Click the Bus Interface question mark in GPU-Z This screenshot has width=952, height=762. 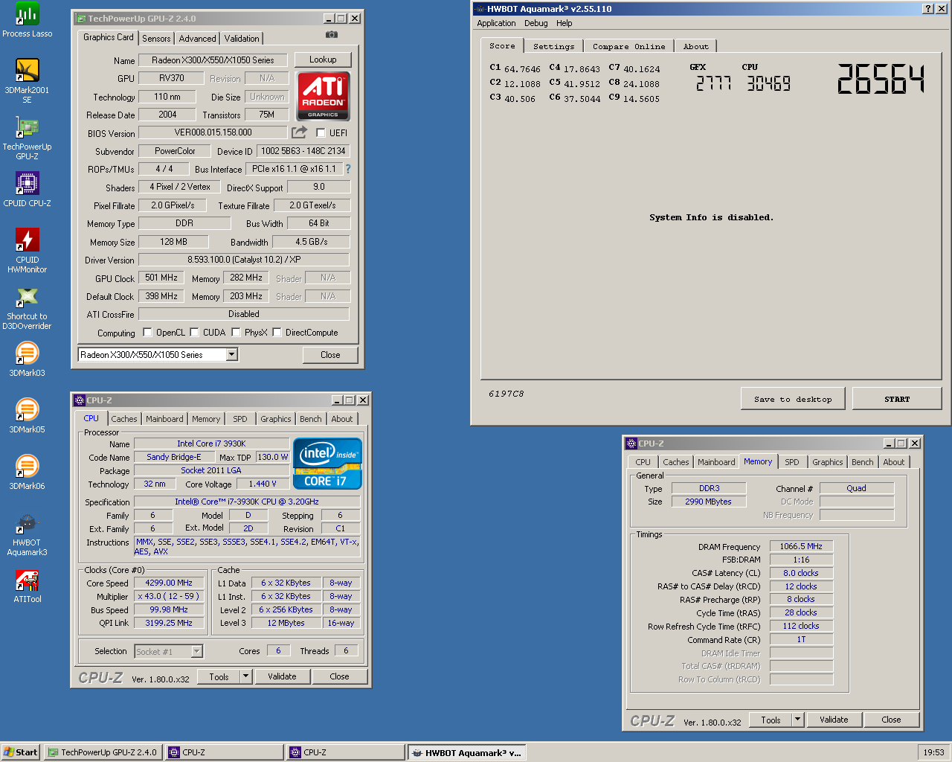click(x=347, y=169)
